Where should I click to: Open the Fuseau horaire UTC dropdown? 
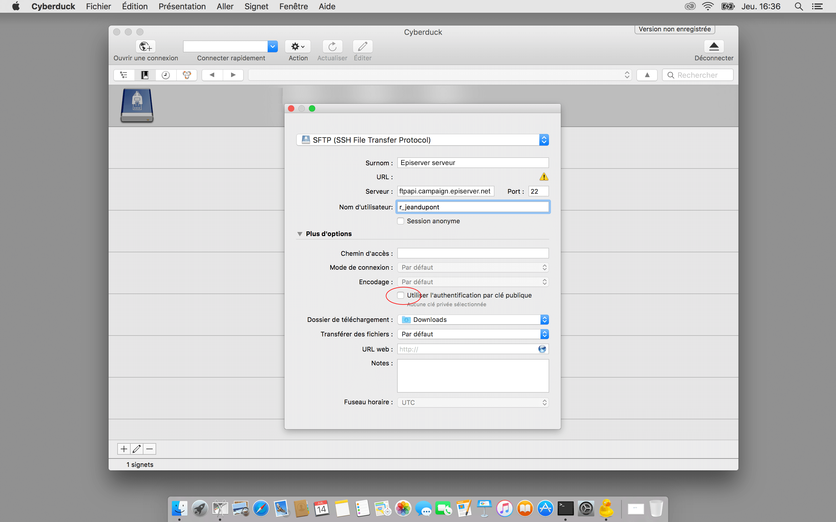pyautogui.click(x=473, y=402)
